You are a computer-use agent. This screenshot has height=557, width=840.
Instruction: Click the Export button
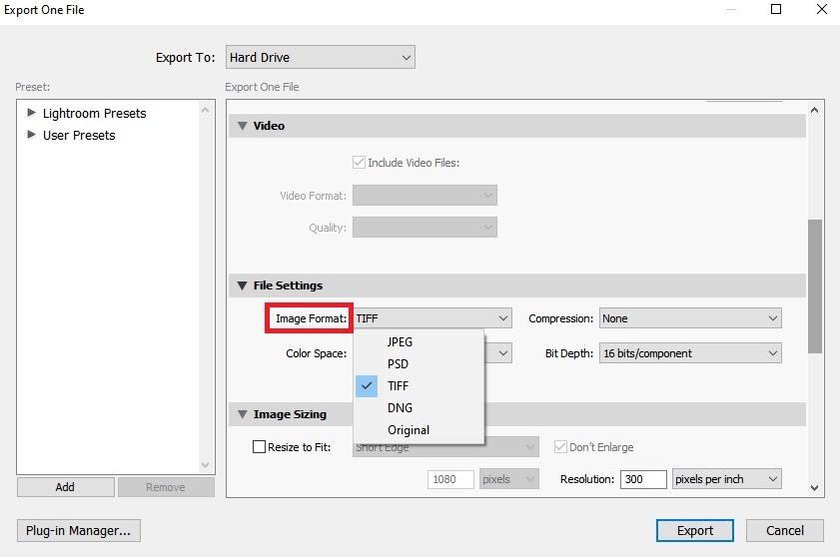(x=695, y=530)
